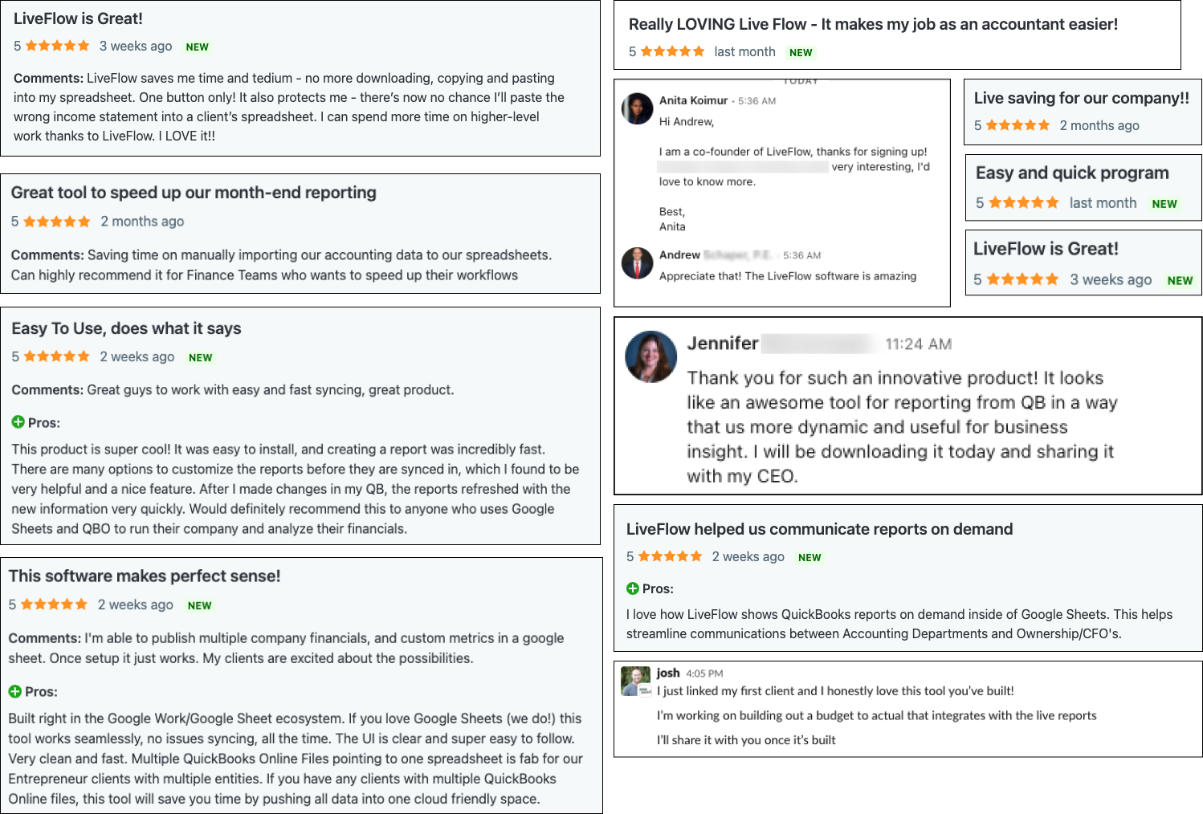Click the josh username in the message
Screen dimensions: 1203x814
pos(668,673)
